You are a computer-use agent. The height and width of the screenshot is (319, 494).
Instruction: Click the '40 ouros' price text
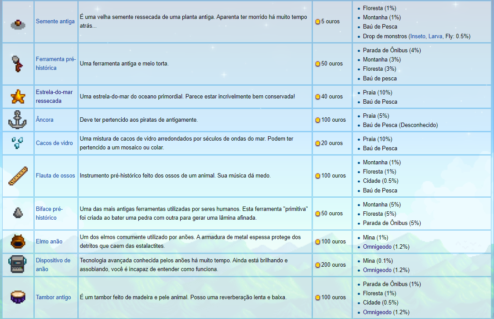(x=332, y=97)
